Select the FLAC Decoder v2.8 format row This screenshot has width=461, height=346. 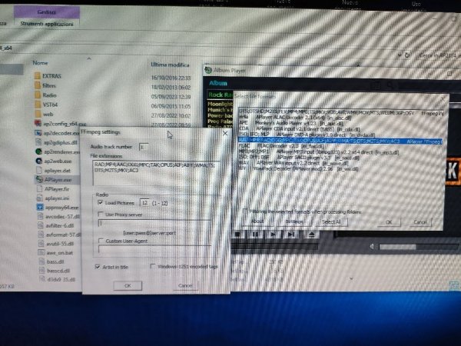pyautogui.click(x=340, y=146)
